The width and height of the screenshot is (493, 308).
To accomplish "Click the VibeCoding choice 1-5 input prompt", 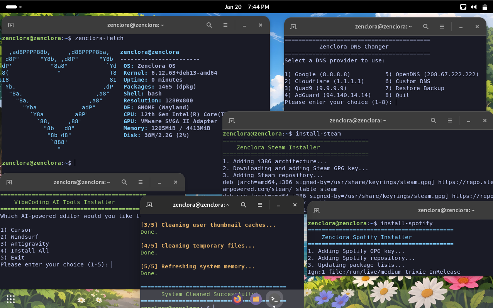I will (112, 264).
